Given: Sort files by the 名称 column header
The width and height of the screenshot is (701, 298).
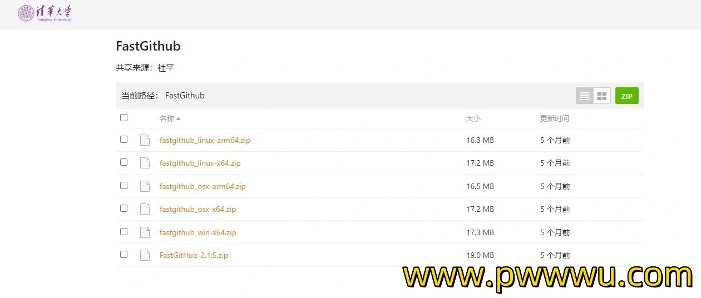Looking at the screenshot, I should 170,118.
